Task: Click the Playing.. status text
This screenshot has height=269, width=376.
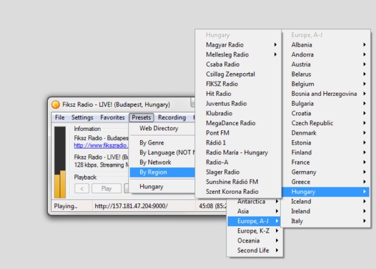Action: (x=65, y=206)
